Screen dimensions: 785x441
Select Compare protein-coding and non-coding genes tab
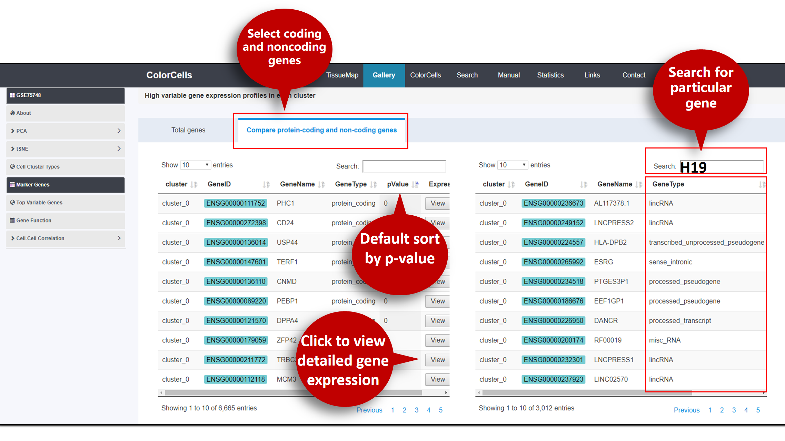[x=321, y=130]
